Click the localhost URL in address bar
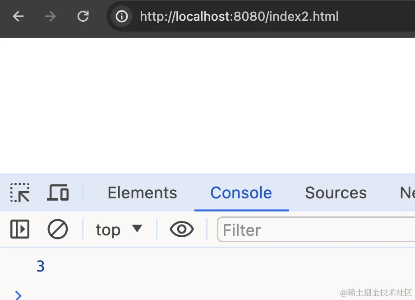The image size is (415, 300). click(x=239, y=16)
